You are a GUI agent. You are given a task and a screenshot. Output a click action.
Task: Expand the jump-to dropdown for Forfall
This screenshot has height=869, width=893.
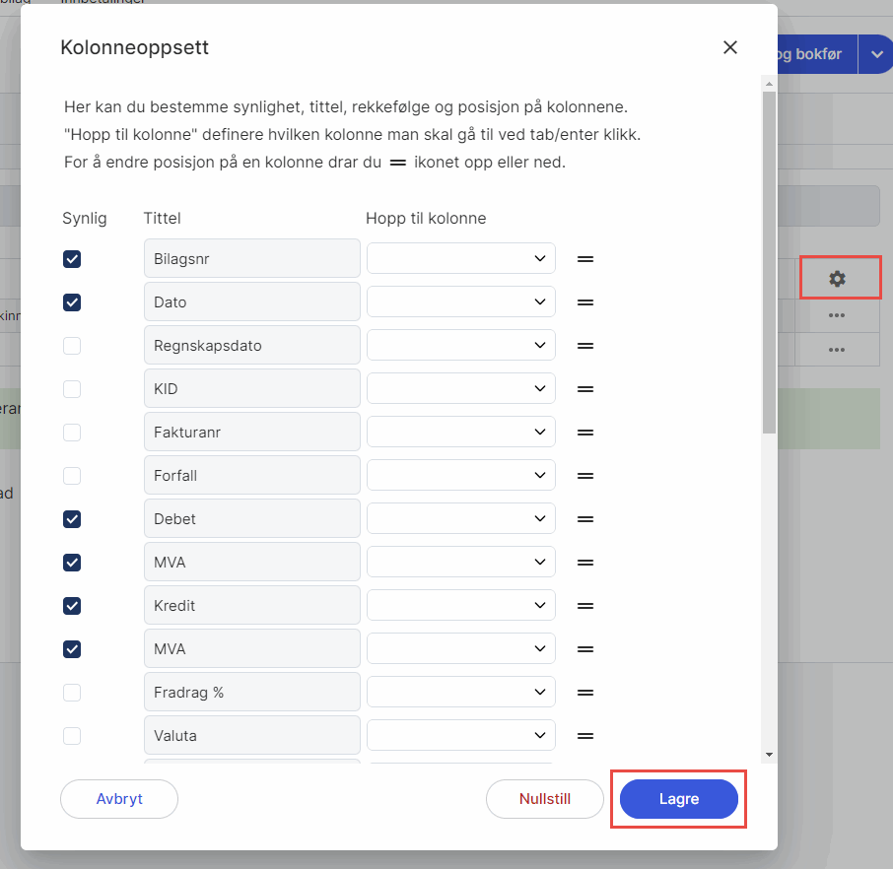[x=460, y=476]
